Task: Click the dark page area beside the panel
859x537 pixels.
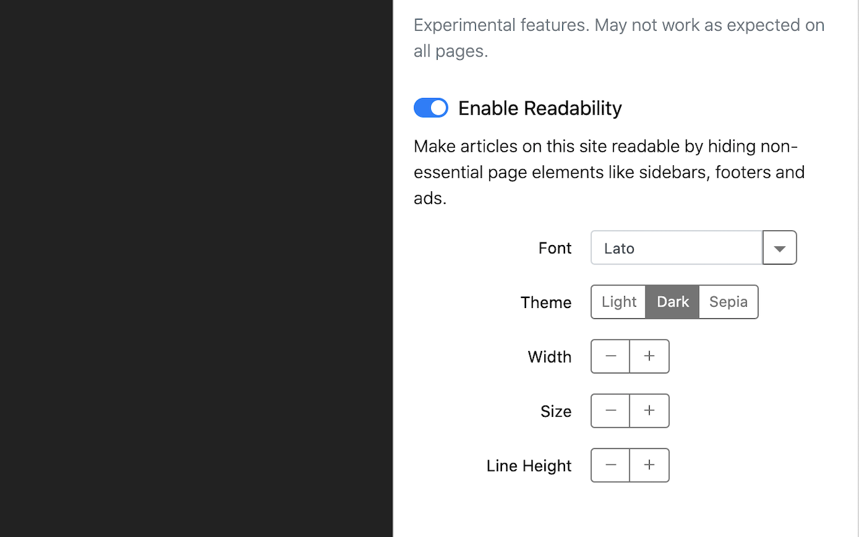Action: [x=195, y=268]
